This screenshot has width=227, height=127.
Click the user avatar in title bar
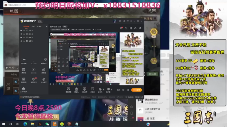pyautogui.click(x=115, y=21)
